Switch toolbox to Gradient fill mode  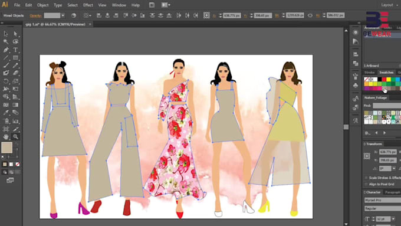11,164
